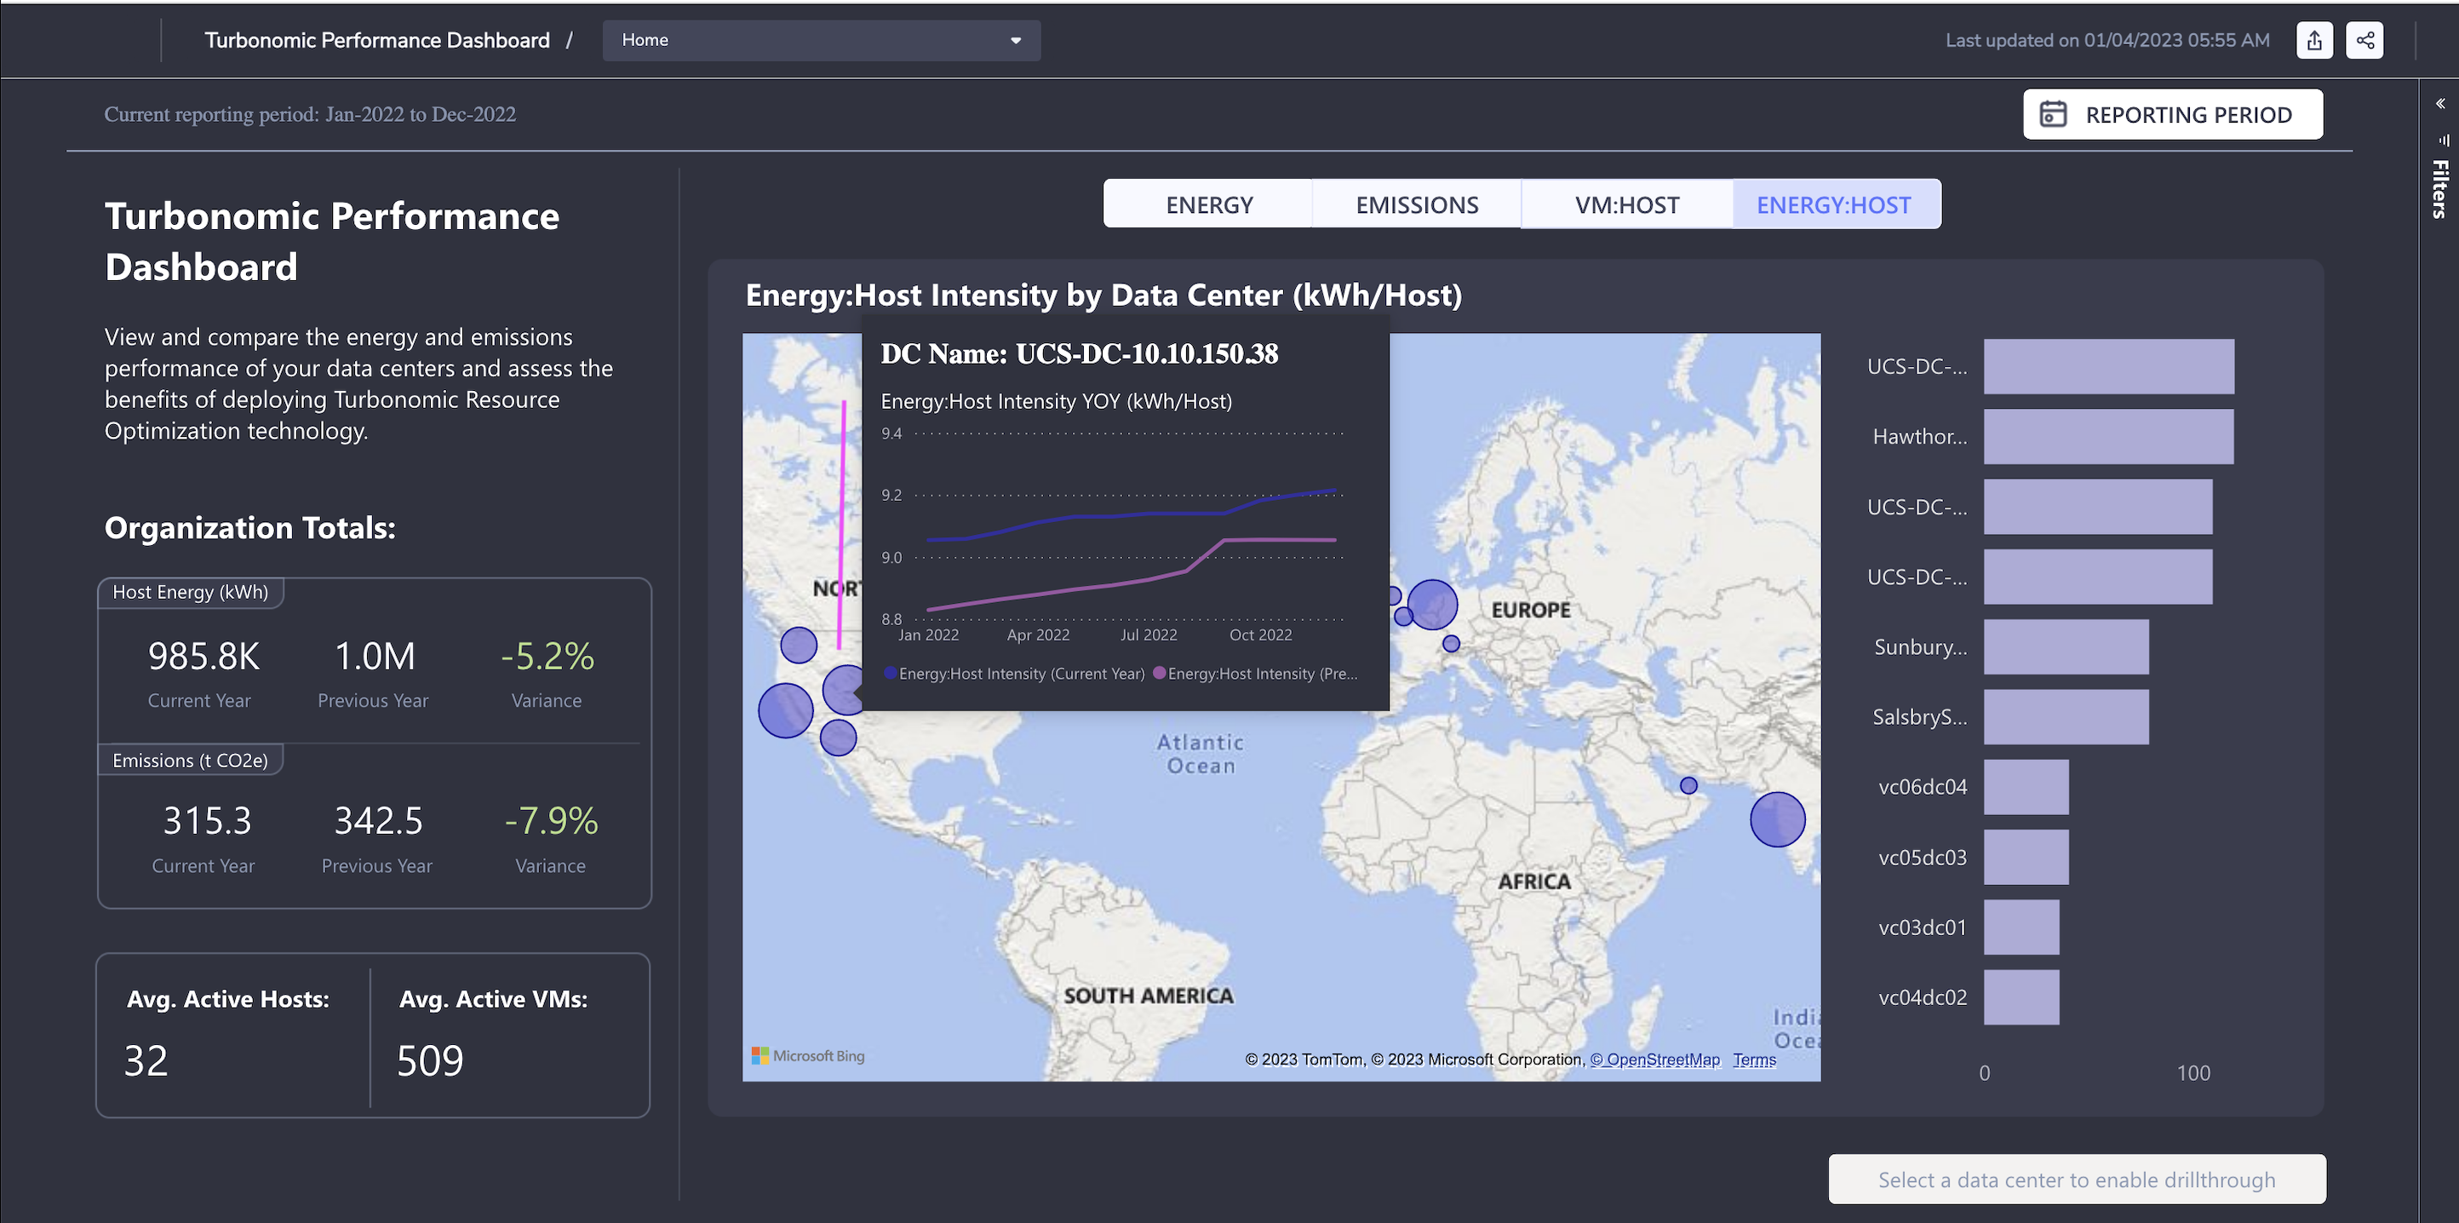This screenshot has width=2459, height=1223.
Task: Open the Home page dropdown
Action: tap(821, 40)
